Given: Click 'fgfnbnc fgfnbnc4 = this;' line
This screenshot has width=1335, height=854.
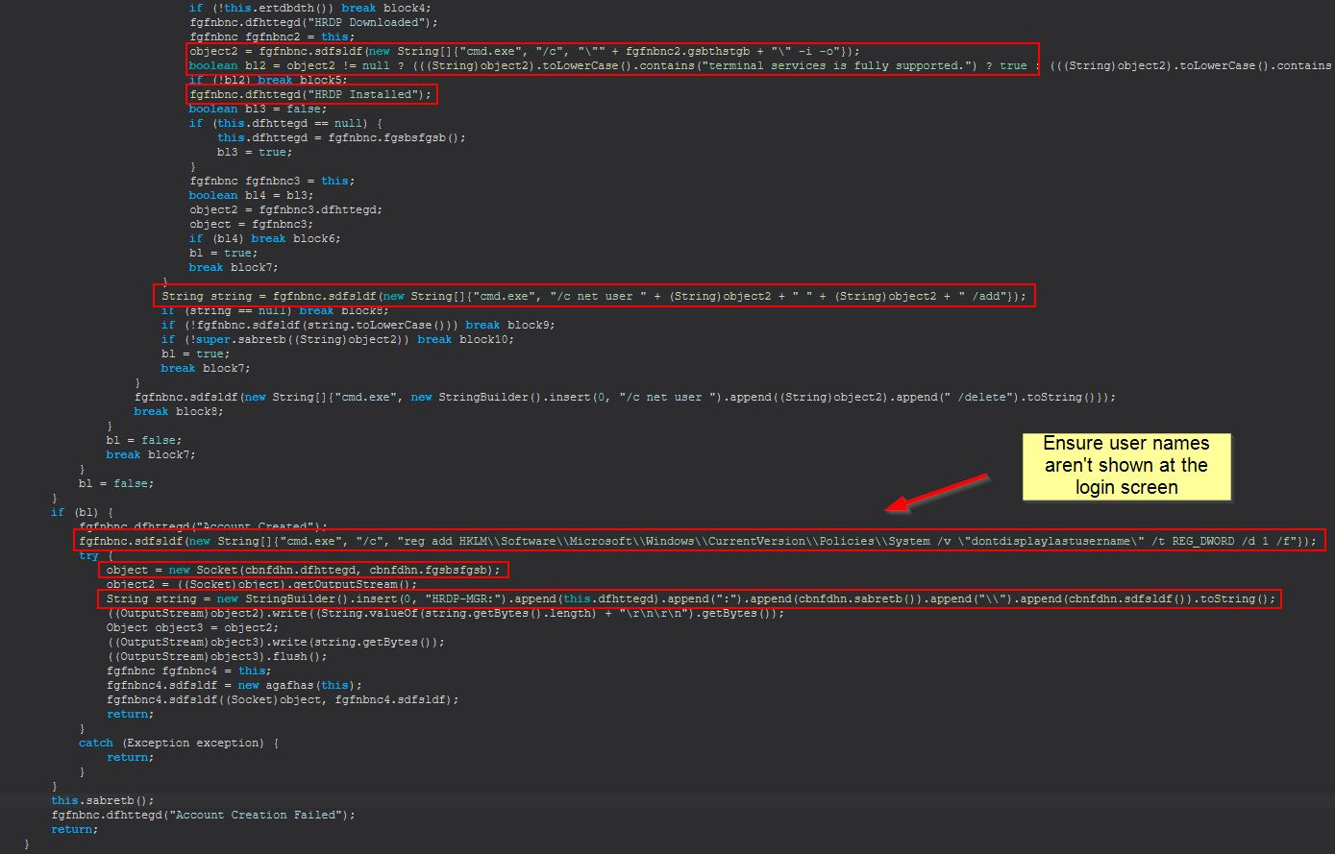Looking at the screenshot, I should click(x=188, y=671).
